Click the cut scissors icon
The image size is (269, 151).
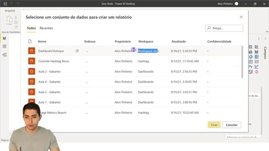[x=16, y=17]
